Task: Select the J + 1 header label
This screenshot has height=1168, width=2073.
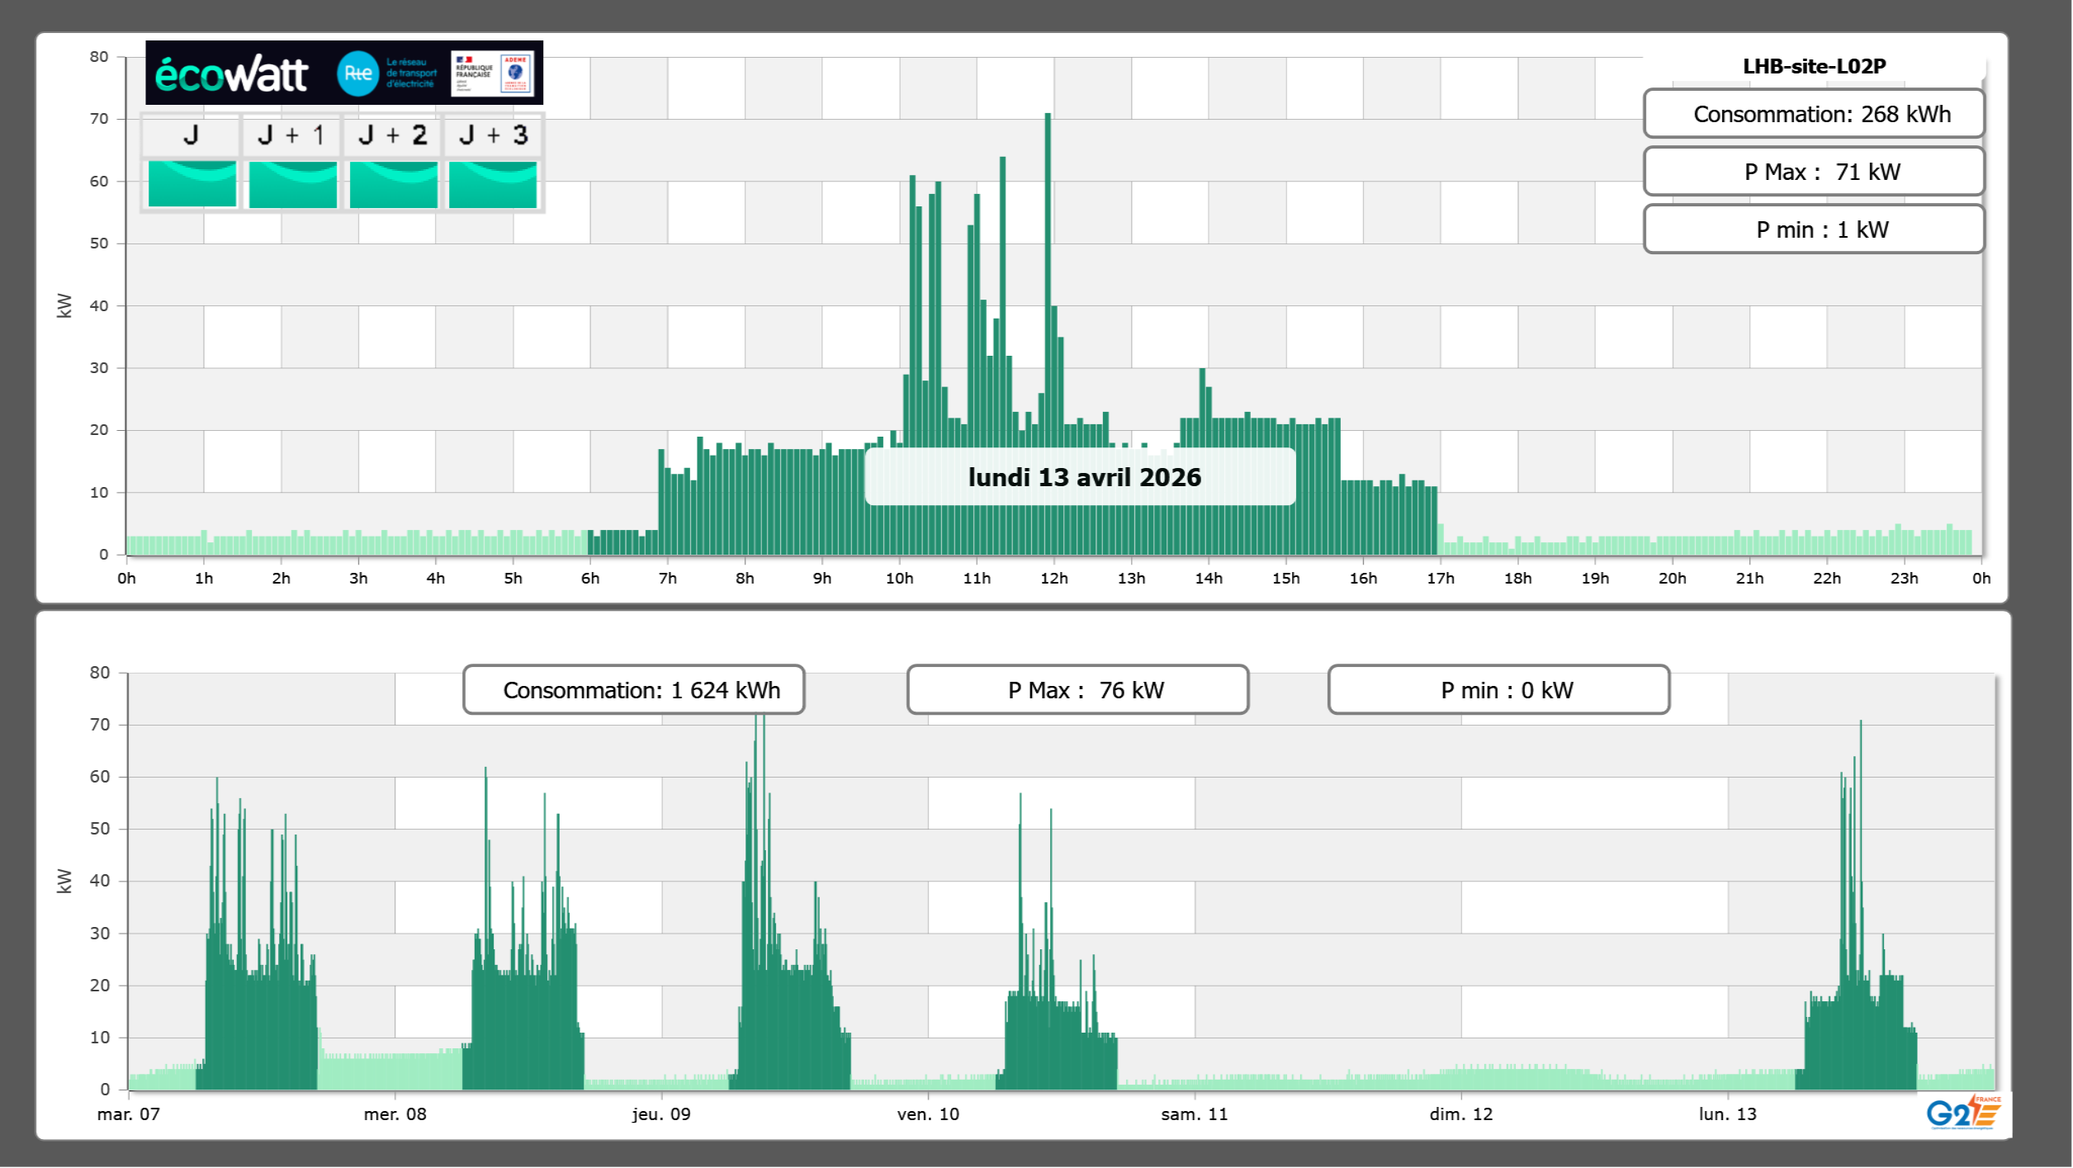Action: point(291,135)
